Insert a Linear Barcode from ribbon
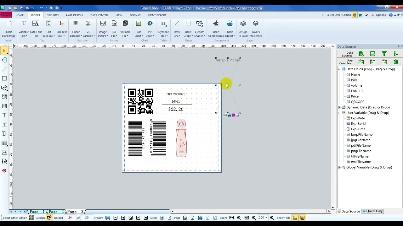 point(76,29)
